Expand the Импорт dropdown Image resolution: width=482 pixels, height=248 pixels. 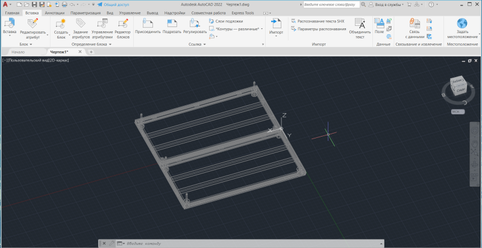276,36
